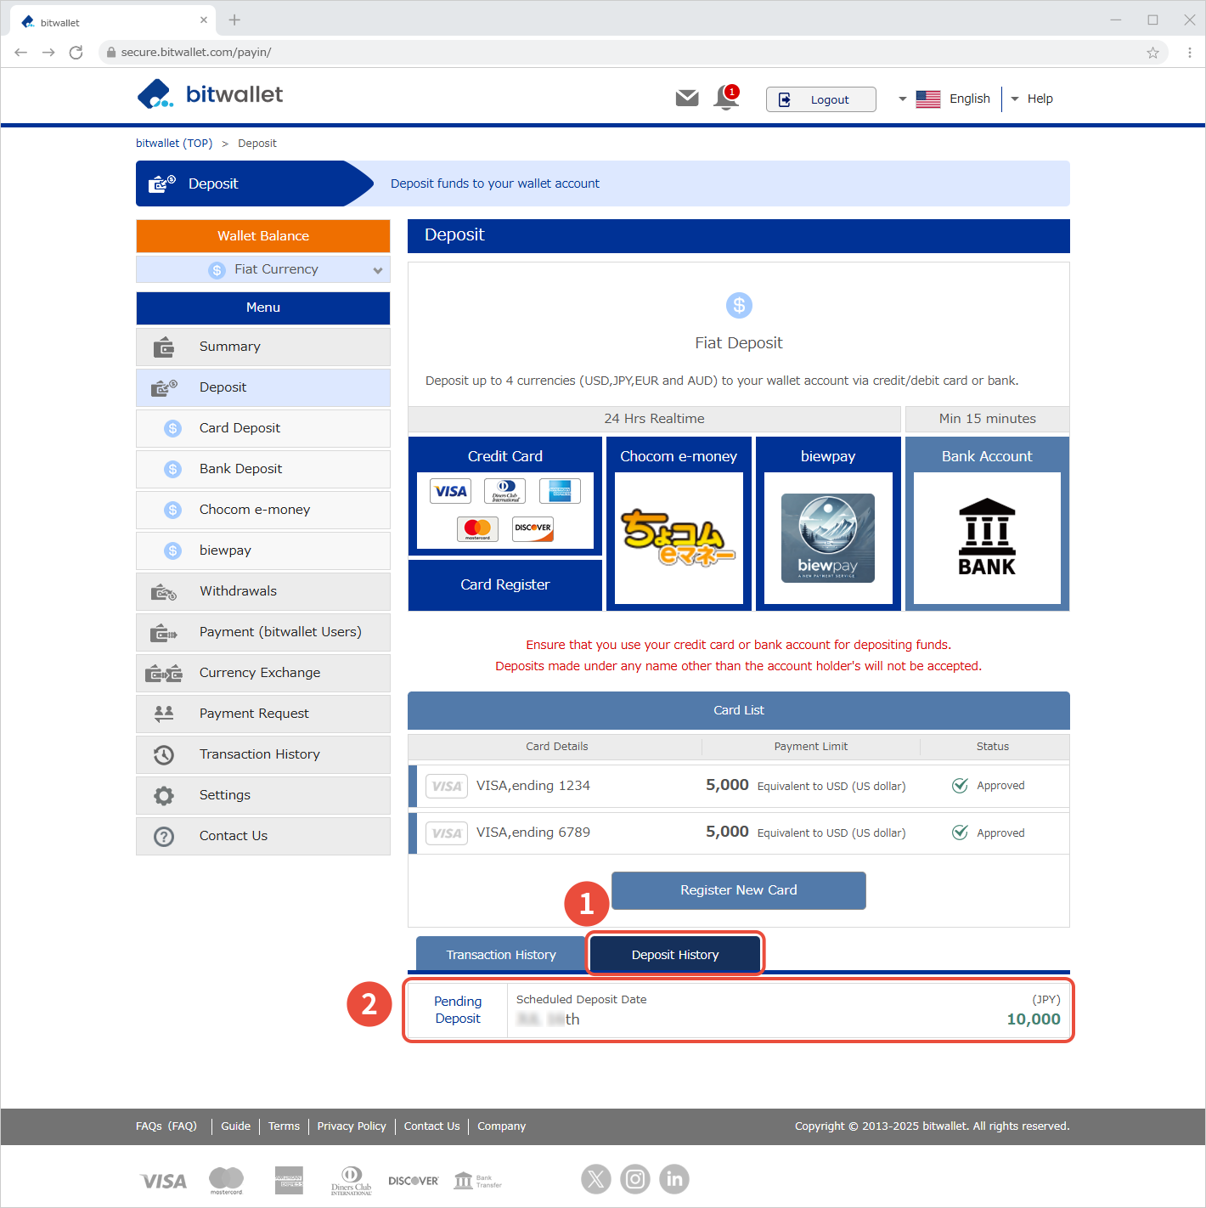Screen dimensions: 1206x1208
Task: Log out using the Logout button
Action: pyautogui.click(x=820, y=99)
